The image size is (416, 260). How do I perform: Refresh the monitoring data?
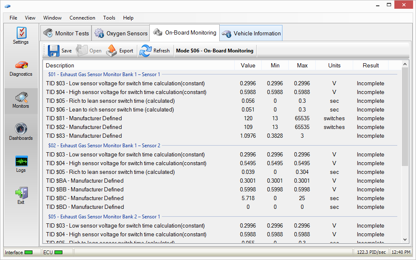point(146,51)
